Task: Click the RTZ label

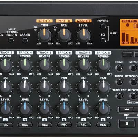Action: [x=126, y=115]
